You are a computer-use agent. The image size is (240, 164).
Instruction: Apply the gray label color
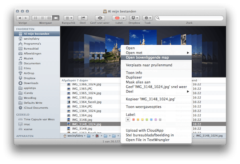(x=160, y=120)
